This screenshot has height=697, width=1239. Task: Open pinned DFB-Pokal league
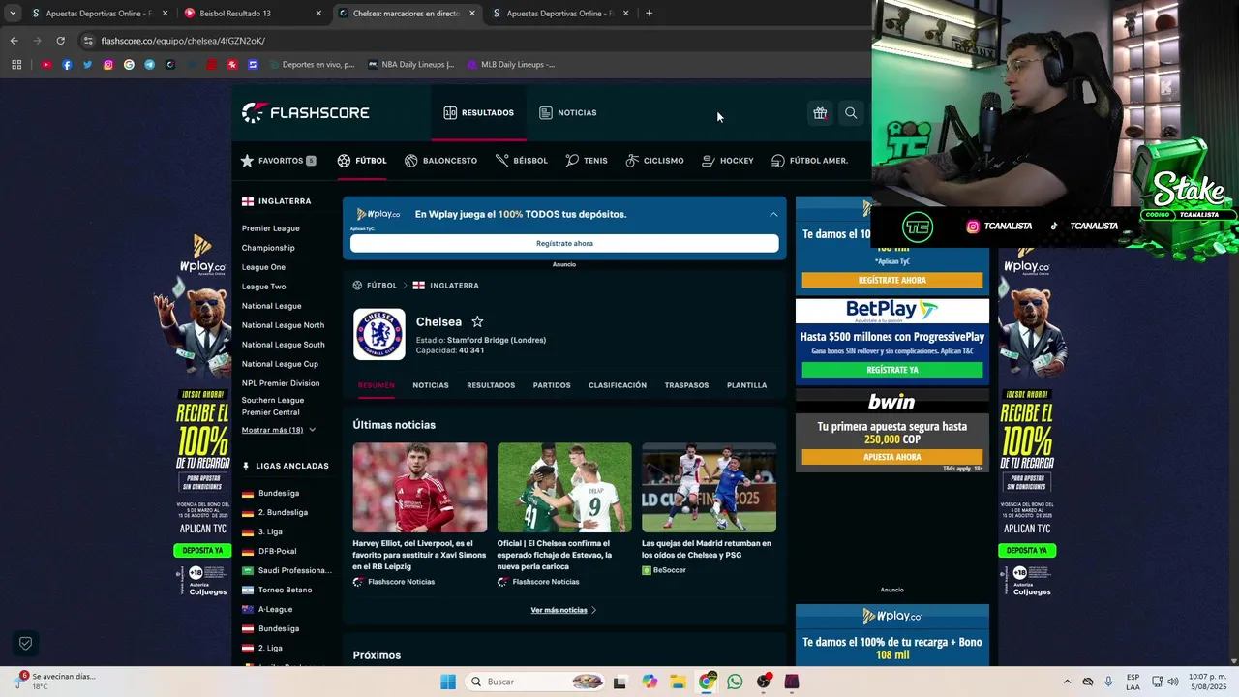pos(278,551)
